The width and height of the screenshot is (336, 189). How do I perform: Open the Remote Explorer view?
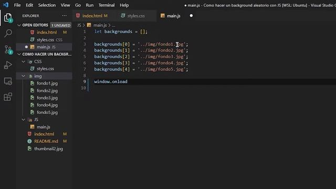tap(8, 81)
